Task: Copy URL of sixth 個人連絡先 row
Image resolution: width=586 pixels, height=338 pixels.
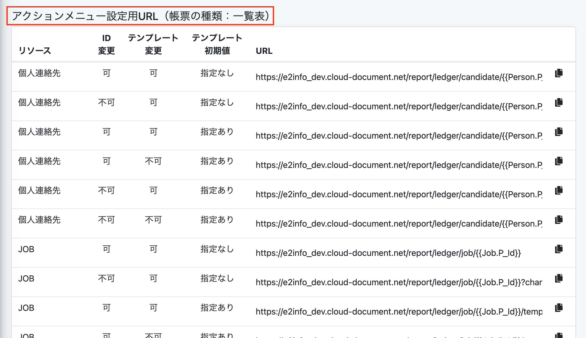Action: [559, 220]
